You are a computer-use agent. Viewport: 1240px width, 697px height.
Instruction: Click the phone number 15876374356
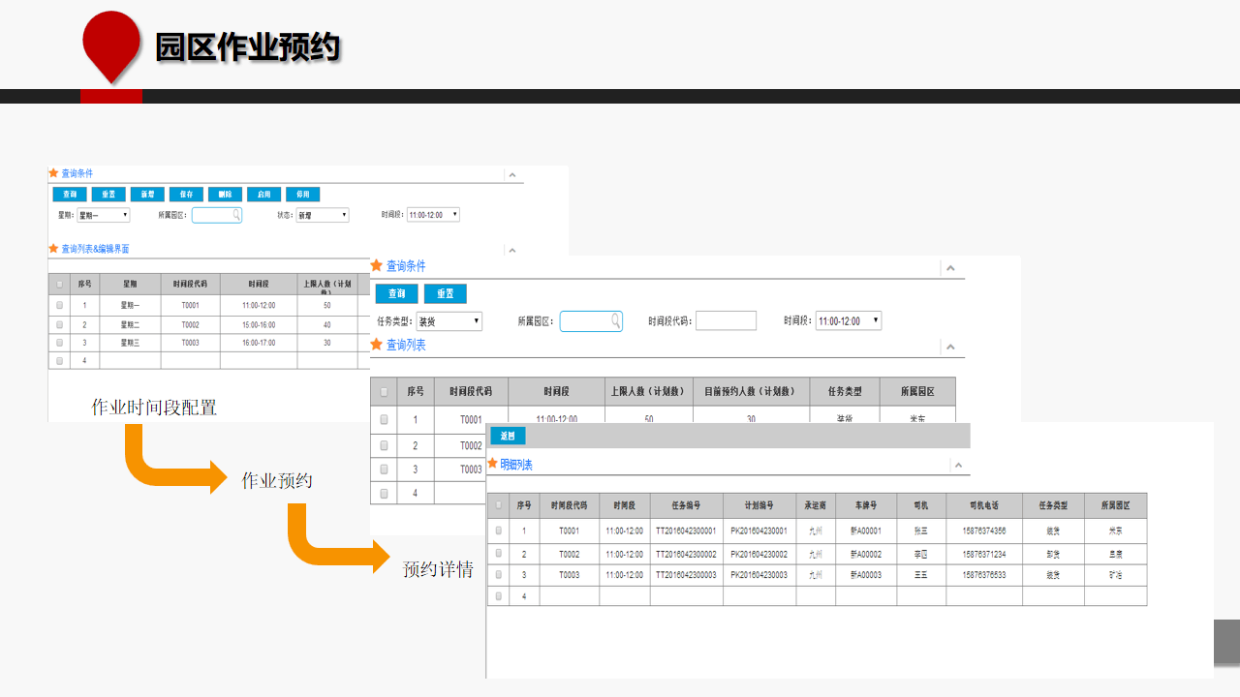[984, 530]
